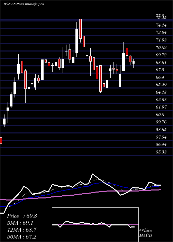Choose the 61.97 price level label
The width and height of the screenshot is (173, 242).
[x=162, y=107]
